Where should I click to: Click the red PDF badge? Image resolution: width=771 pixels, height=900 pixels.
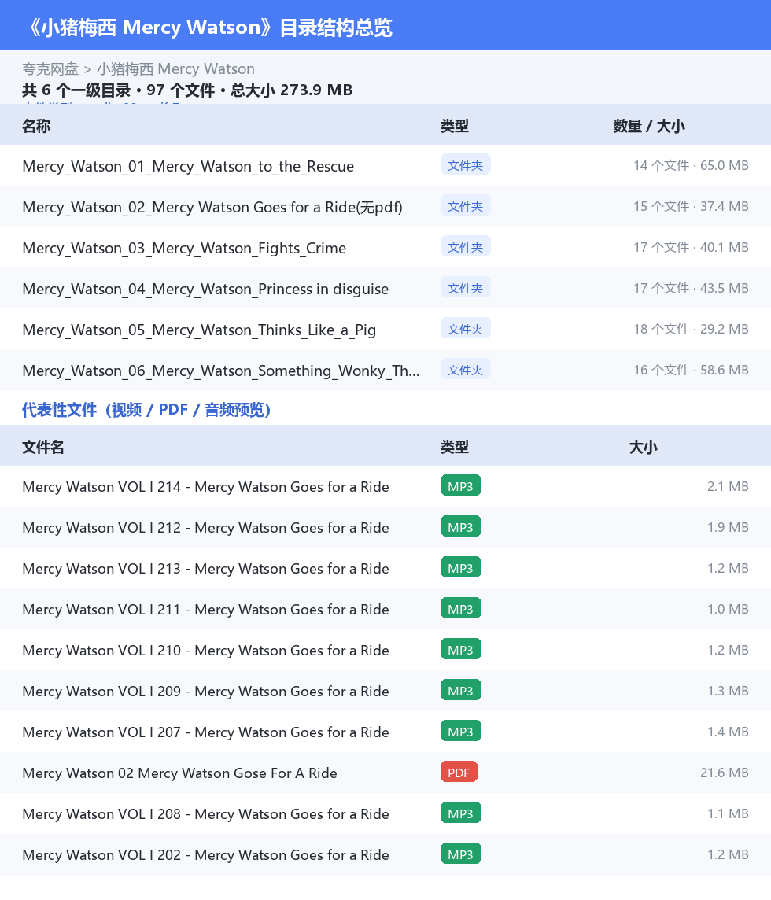tap(459, 773)
